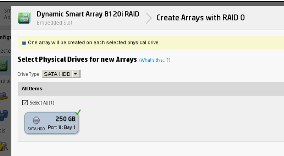Click the SATA HDD caption on the drive card
The image size is (284, 156).
36,129
